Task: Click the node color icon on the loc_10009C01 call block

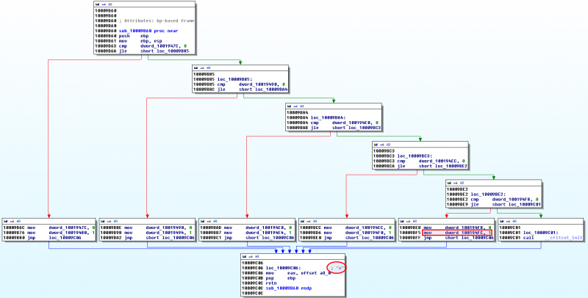Action: pos(501,220)
